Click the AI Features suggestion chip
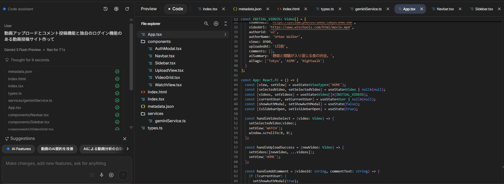 tap(18, 149)
